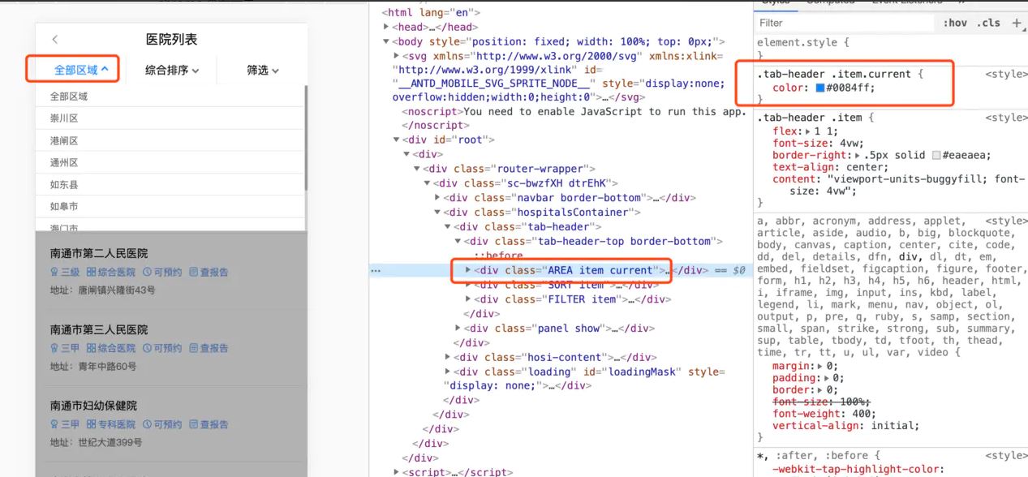The image size is (1028, 477).
Task: Click the element.style rule block
Action: pos(888,48)
